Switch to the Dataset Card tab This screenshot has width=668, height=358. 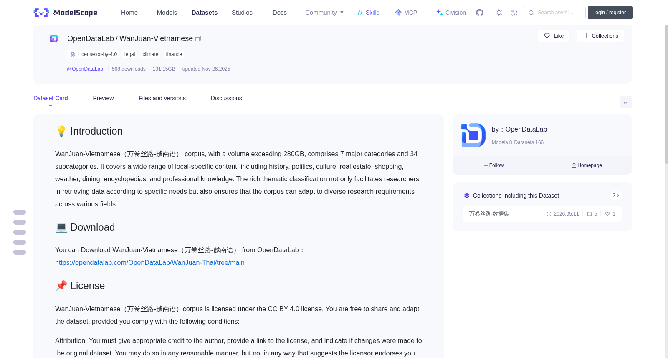51,98
